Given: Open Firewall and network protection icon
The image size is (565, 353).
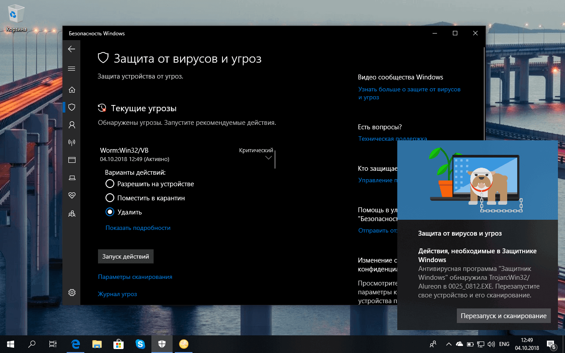Looking at the screenshot, I should coord(71,142).
